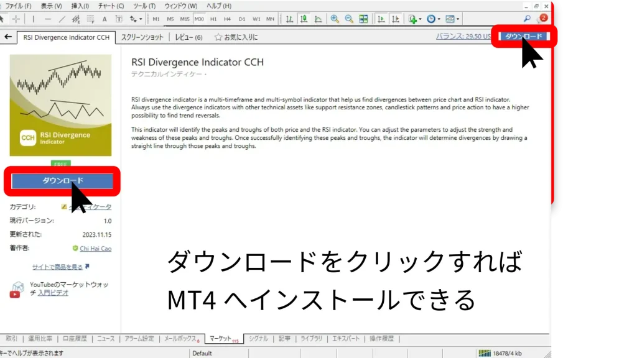The width and height of the screenshot is (637, 358).
Task: Select the text label (T) tool
Action: click(119, 19)
